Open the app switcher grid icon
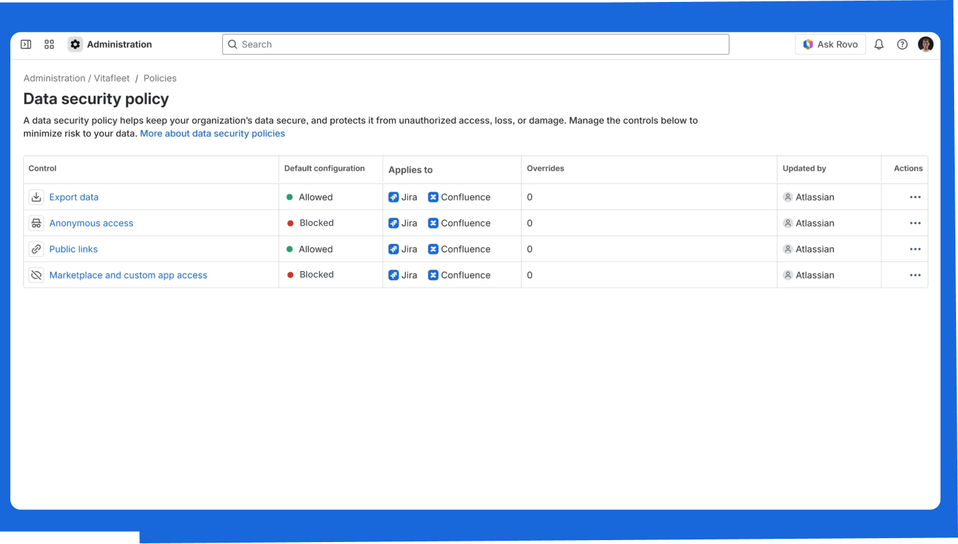The width and height of the screenshot is (958, 544). click(x=49, y=45)
